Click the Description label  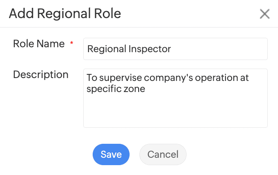[x=41, y=75]
